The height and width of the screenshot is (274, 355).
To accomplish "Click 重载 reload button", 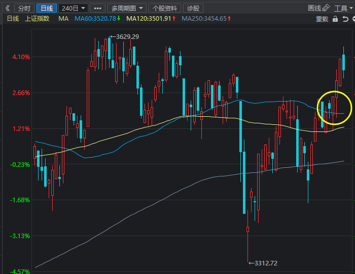I will [x=322, y=19].
